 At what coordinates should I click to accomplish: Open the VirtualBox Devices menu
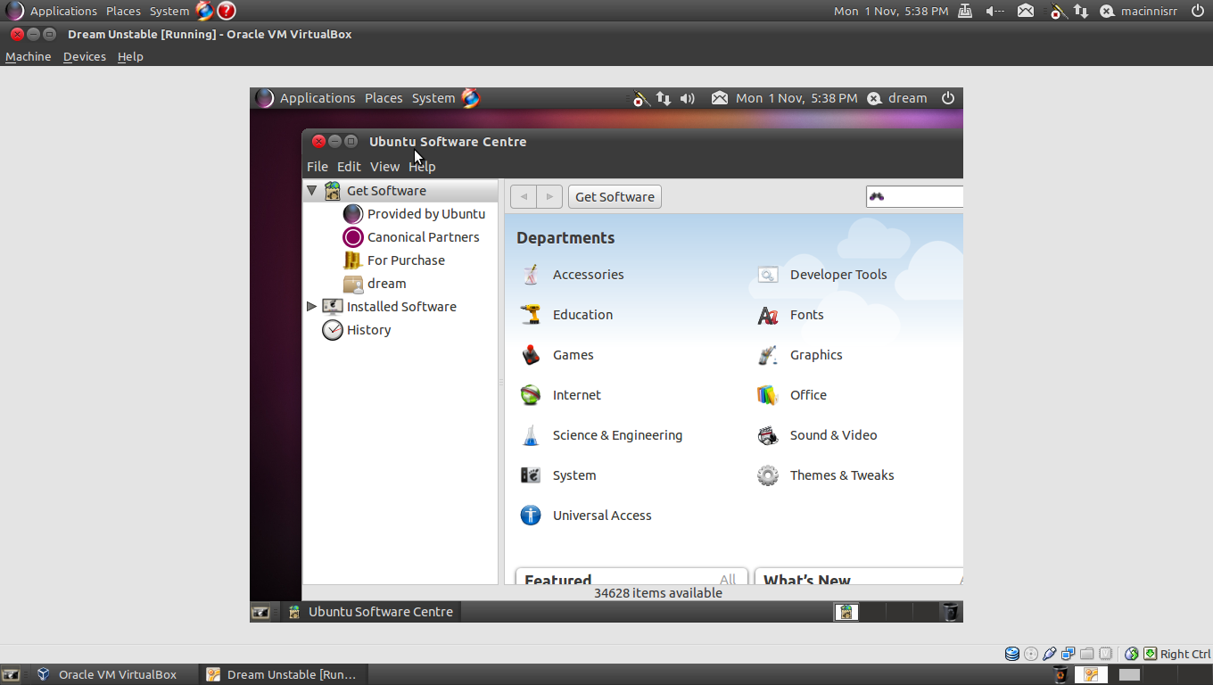click(x=85, y=56)
